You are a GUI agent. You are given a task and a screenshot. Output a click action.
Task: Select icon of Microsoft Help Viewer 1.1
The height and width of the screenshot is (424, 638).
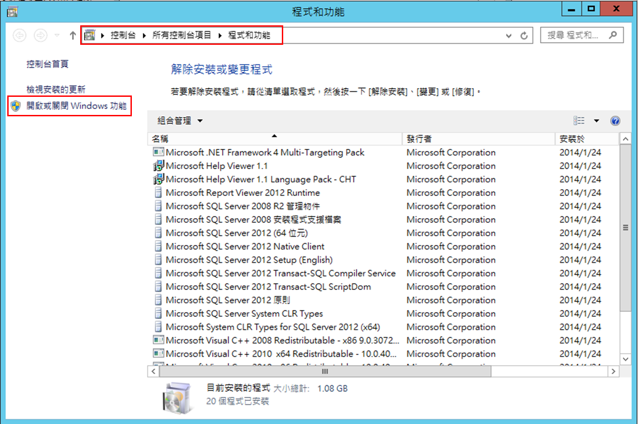pyautogui.click(x=158, y=166)
